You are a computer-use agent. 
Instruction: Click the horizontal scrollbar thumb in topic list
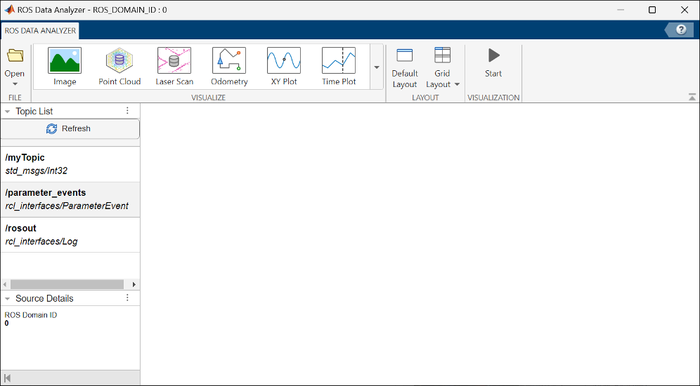click(67, 284)
